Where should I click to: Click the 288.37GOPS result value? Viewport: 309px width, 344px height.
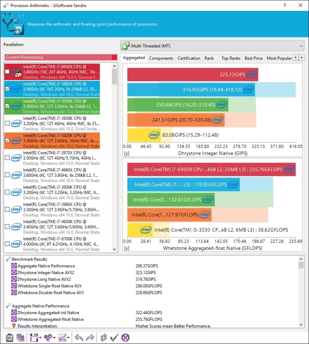[147, 266]
